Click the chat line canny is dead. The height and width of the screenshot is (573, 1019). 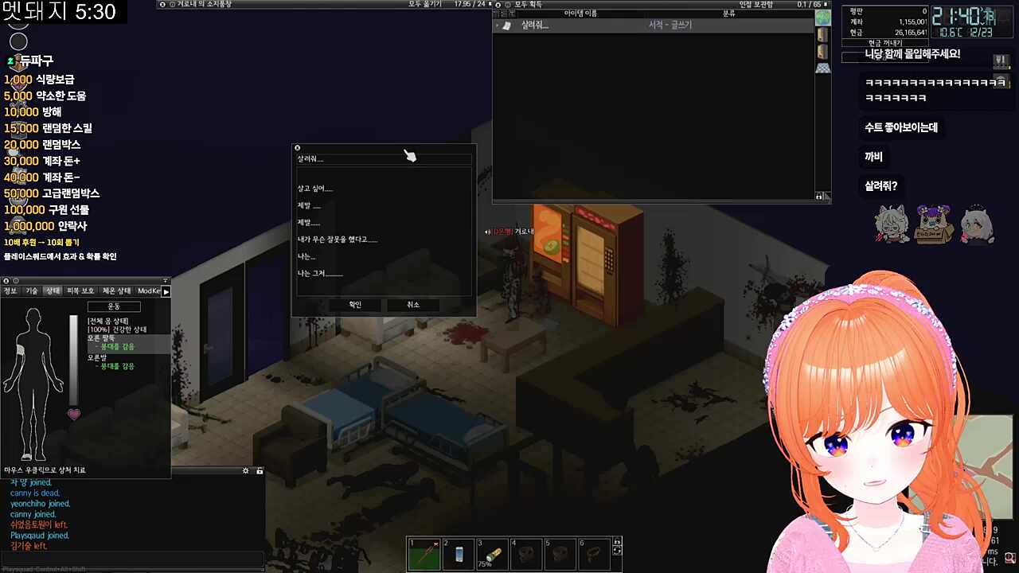tap(35, 493)
